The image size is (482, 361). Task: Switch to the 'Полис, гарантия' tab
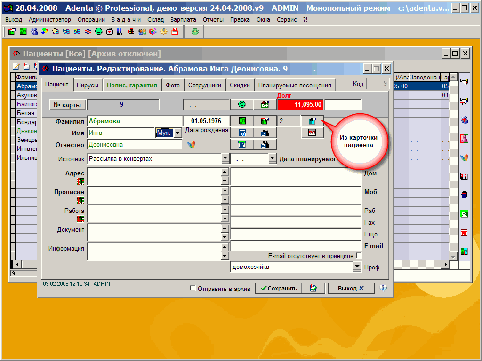click(x=132, y=85)
